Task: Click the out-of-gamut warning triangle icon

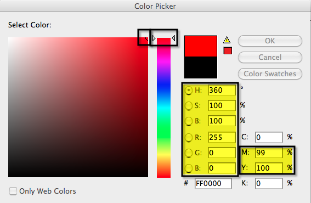Action: tap(227, 40)
